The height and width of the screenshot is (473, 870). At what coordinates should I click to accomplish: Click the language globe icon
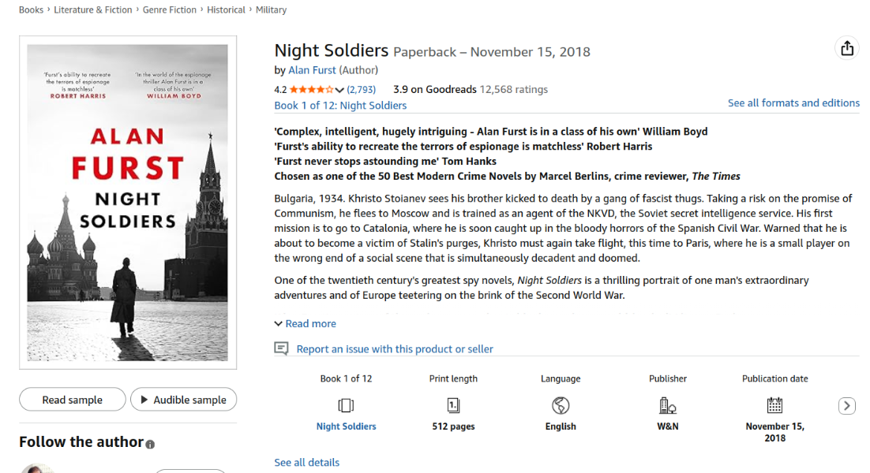561,405
